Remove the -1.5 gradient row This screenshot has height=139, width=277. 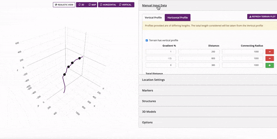[270, 58]
